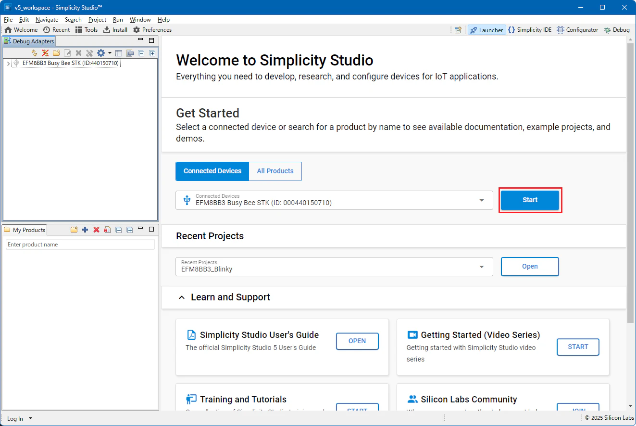Switch to the Configurator perspective
Image resolution: width=636 pixels, height=426 pixels.
click(577, 30)
